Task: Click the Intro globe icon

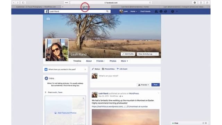Action: pos(46,78)
